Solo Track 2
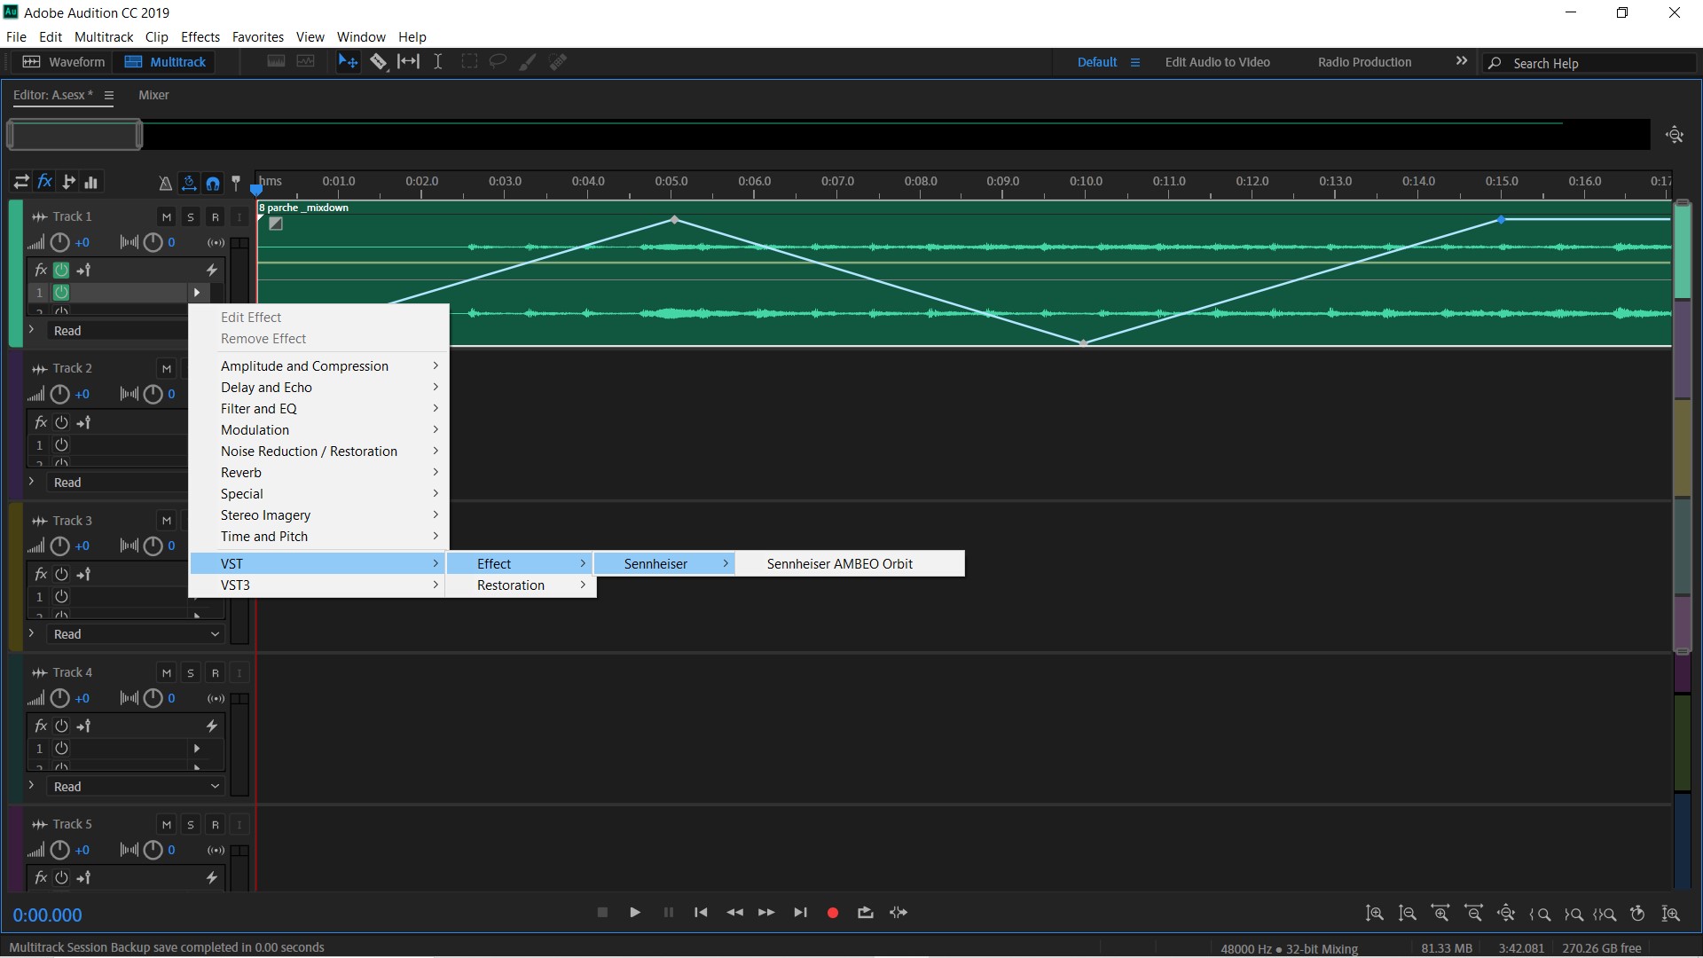This screenshot has height=958, width=1703. click(191, 368)
